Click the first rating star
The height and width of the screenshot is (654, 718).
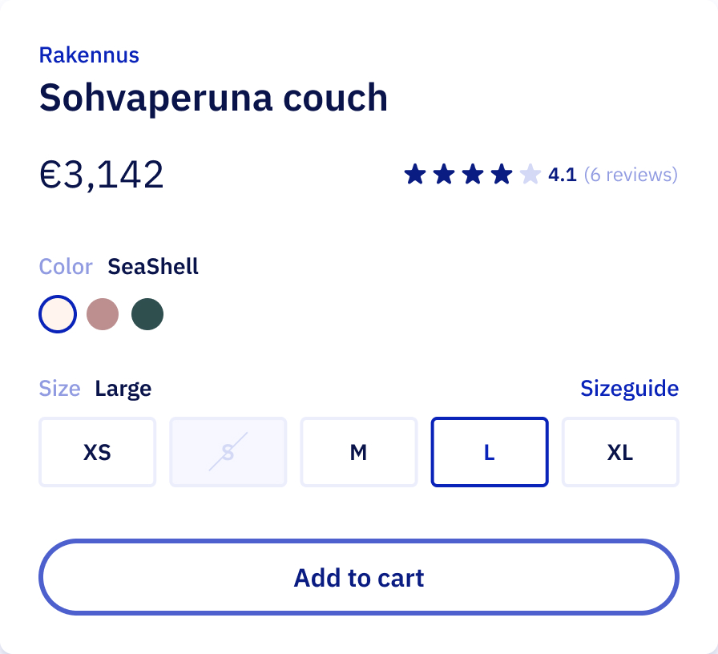(415, 175)
